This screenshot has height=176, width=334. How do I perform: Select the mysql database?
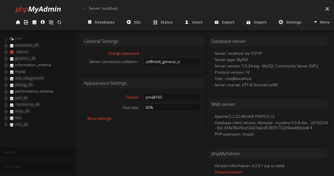tap(20, 72)
